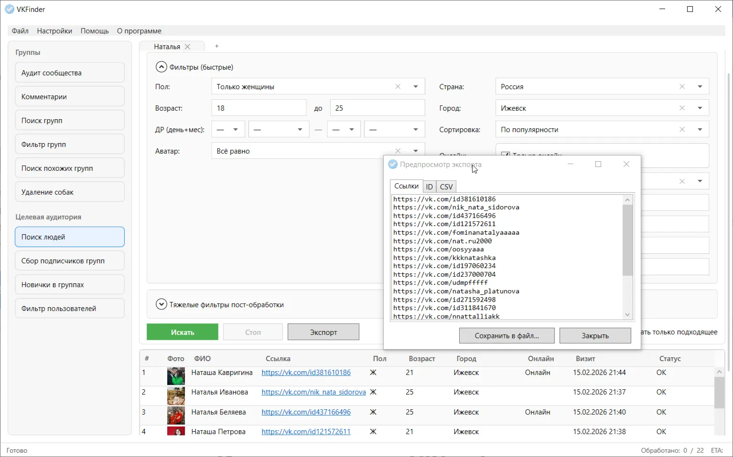Clear the Пол filter selection

(x=398, y=87)
